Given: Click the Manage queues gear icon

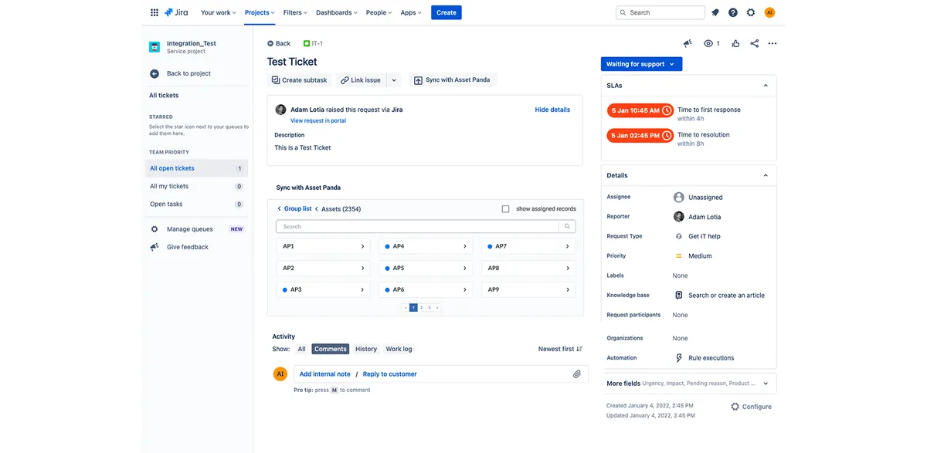Looking at the screenshot, I should point(154,229).
